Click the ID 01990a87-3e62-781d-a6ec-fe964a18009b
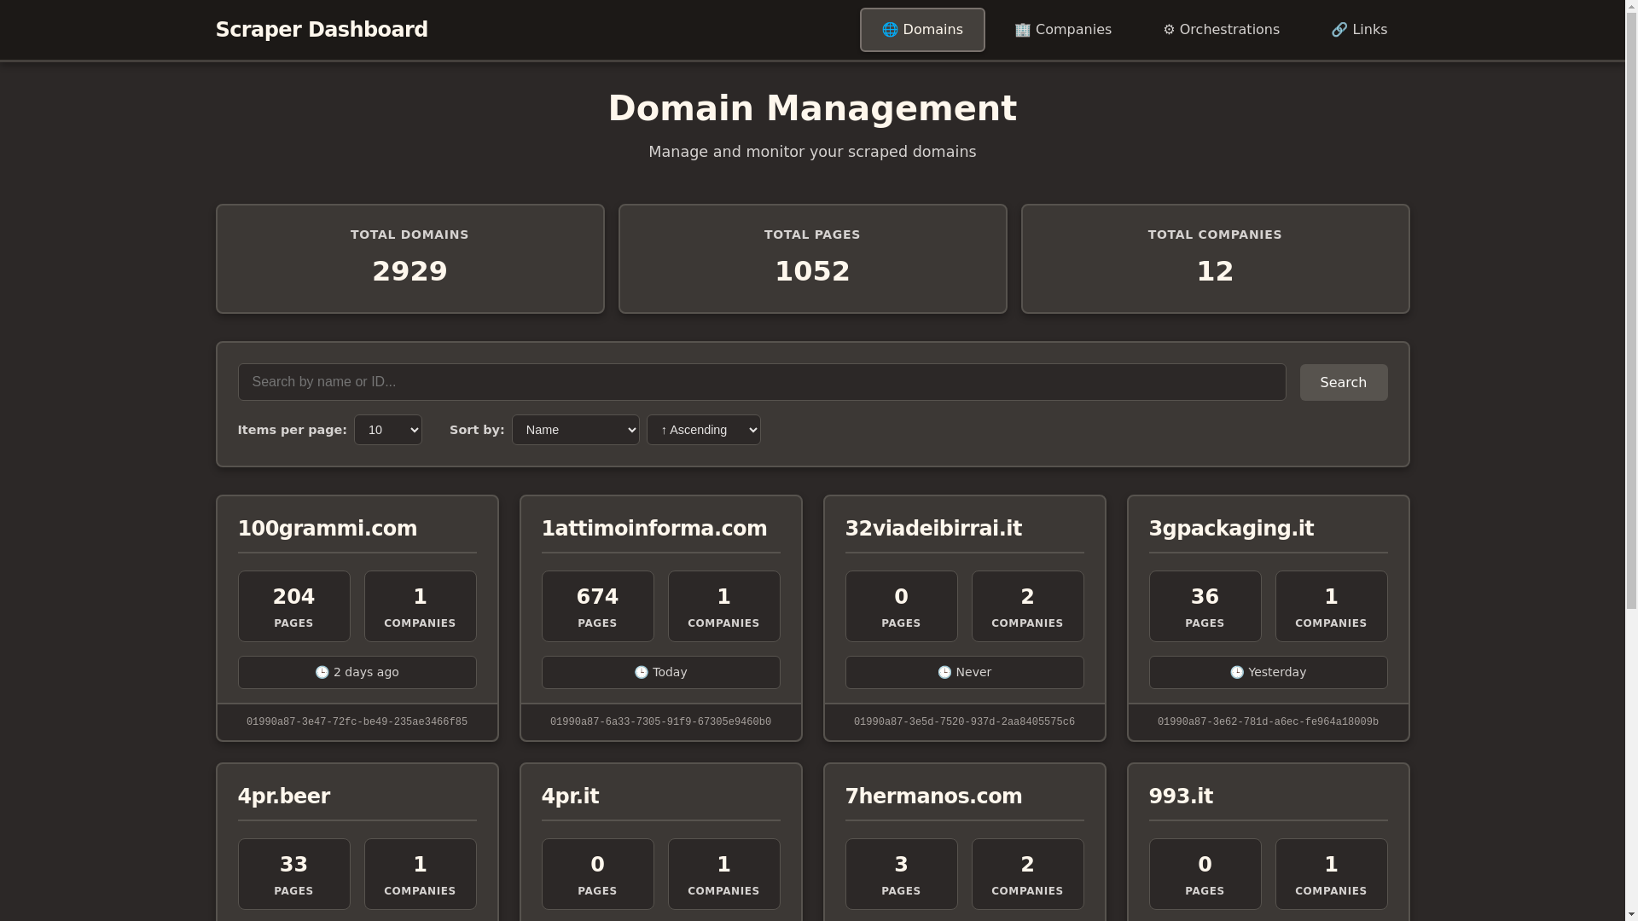Viewport: 1638px width, 921px height. coord(1268,722)
